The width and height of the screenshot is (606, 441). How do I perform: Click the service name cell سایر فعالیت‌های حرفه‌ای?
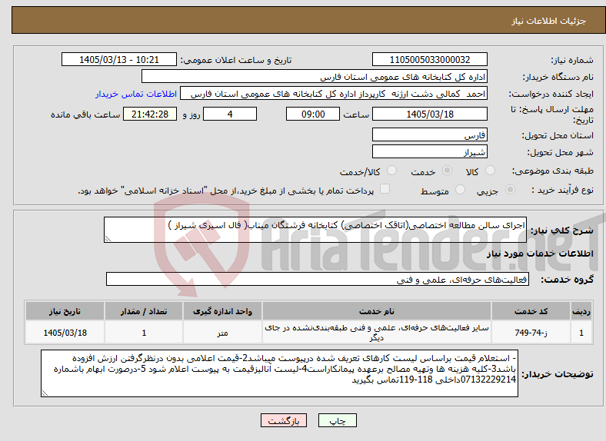376,332
